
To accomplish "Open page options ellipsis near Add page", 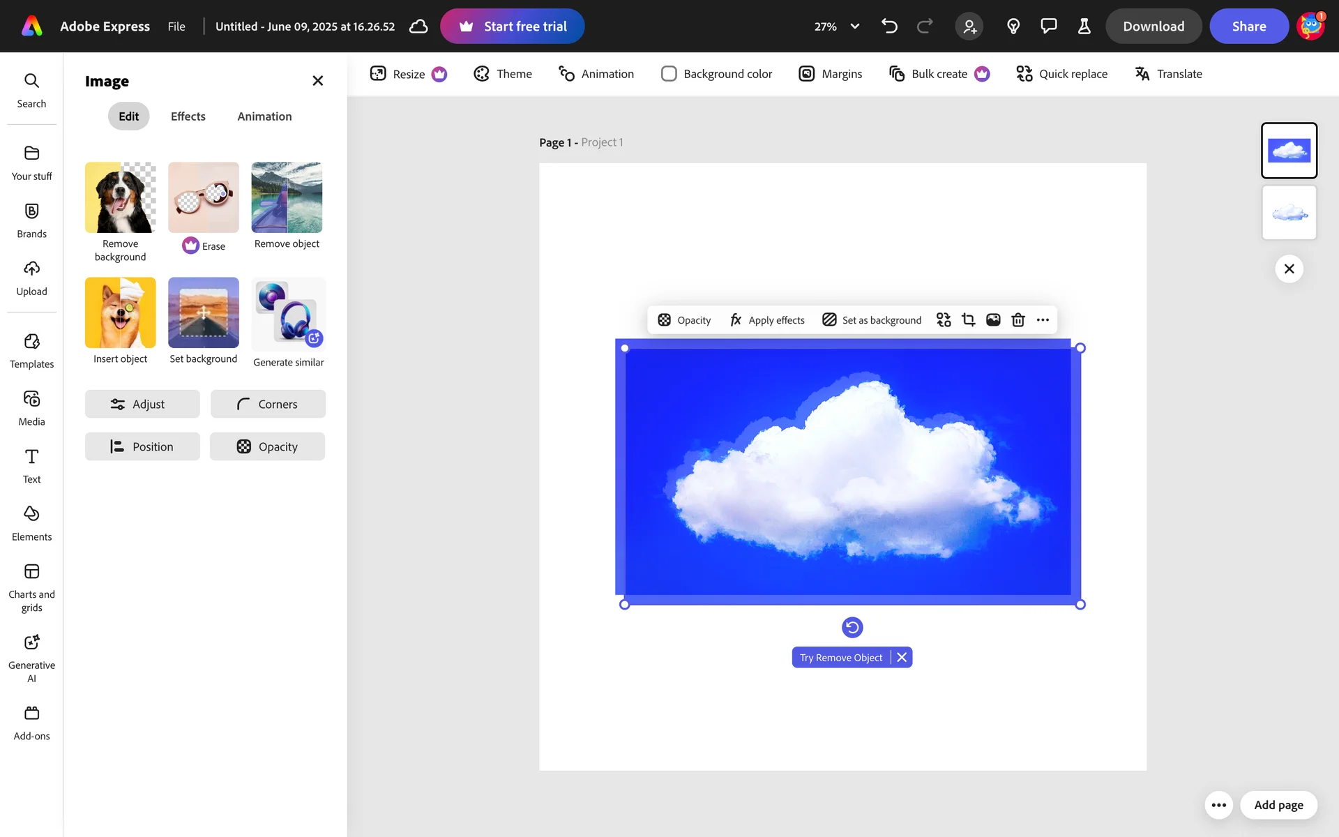I will [x=1218, y=805].
